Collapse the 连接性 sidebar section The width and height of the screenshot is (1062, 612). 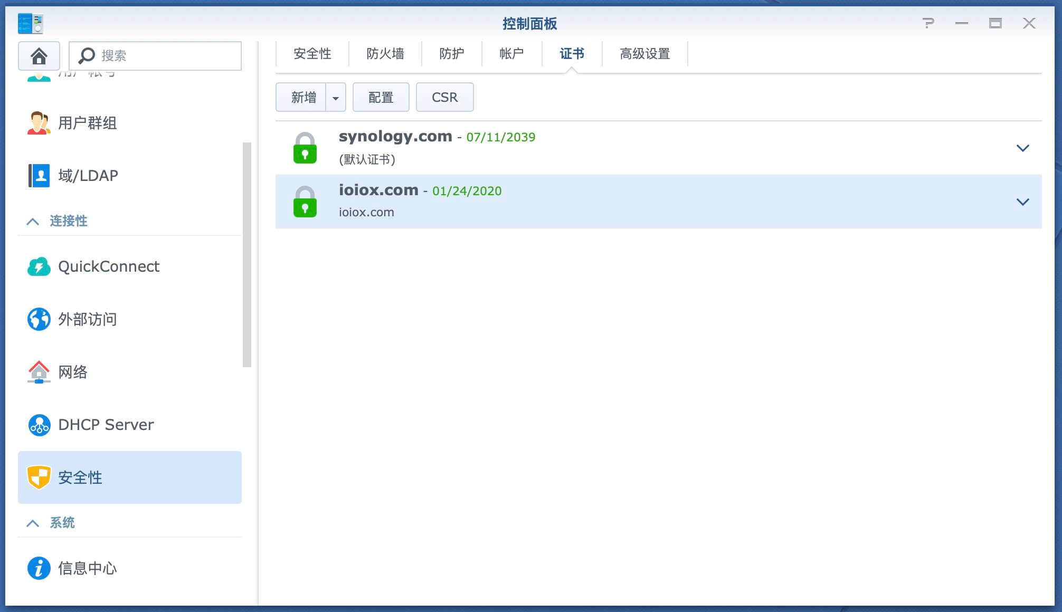[x=33, y=221]
